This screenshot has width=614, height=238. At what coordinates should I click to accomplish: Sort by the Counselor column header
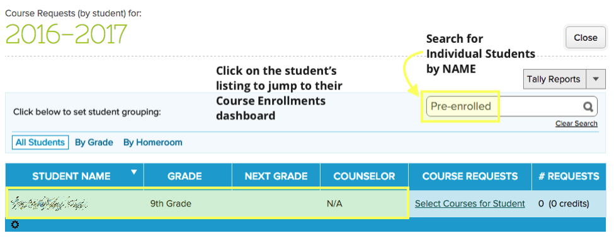coord(364,176)
